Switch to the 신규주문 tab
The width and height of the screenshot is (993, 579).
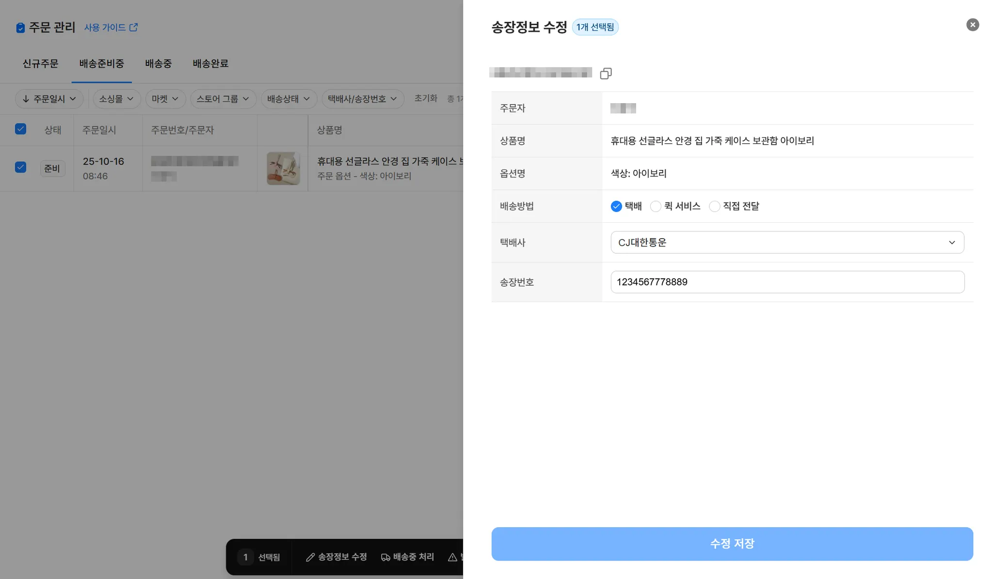(x=40, y=63)
